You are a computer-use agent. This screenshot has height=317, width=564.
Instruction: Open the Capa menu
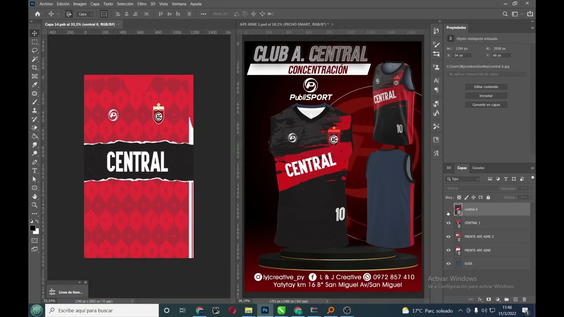(95, 4)
